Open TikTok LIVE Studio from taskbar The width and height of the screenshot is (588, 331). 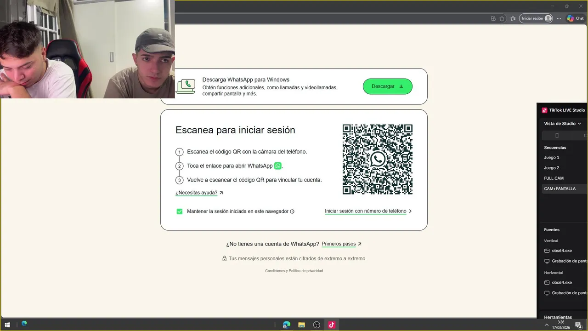(332, 325)
